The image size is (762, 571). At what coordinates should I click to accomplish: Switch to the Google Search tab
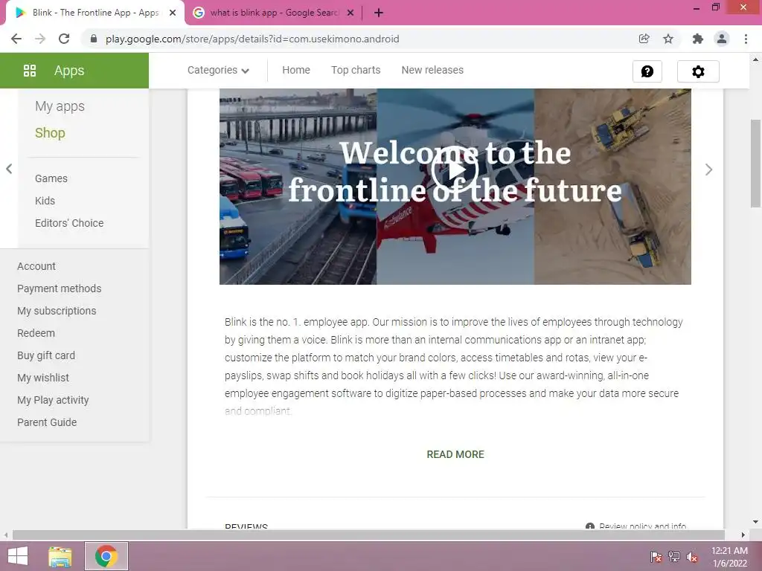[x=275, y=13]
